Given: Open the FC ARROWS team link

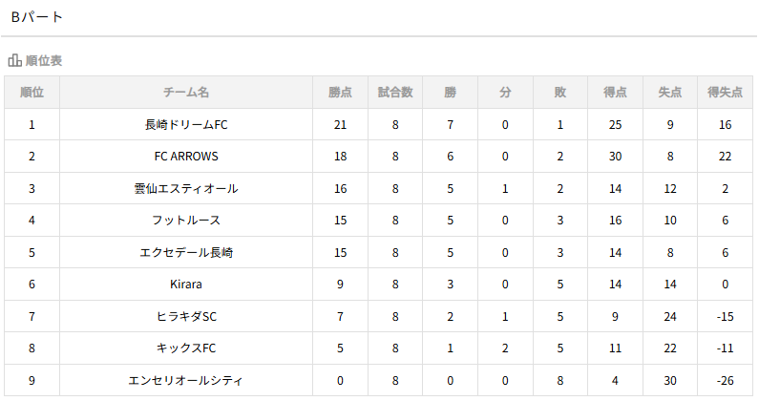Looking at the screenshot, I should point(186,157).
